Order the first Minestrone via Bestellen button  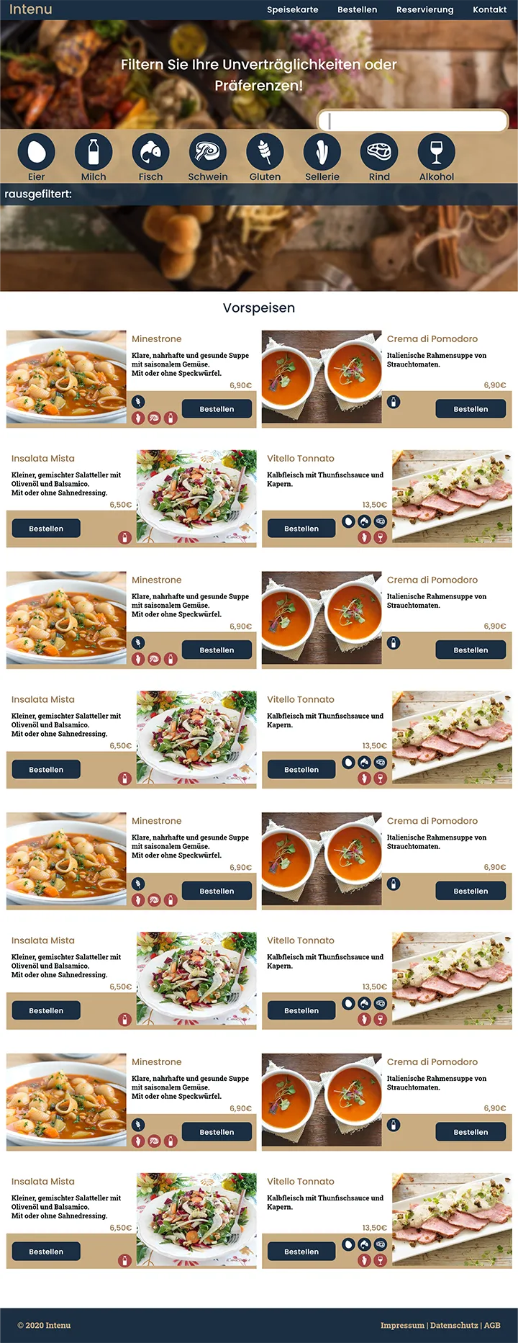[x=217, y=409]
